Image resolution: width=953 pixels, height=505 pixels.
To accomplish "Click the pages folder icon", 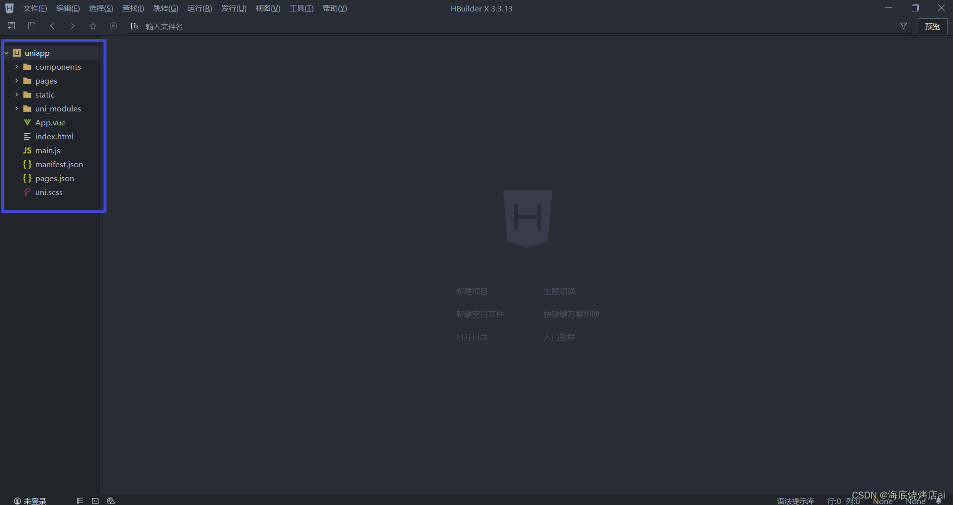I will tap(27, 81).
